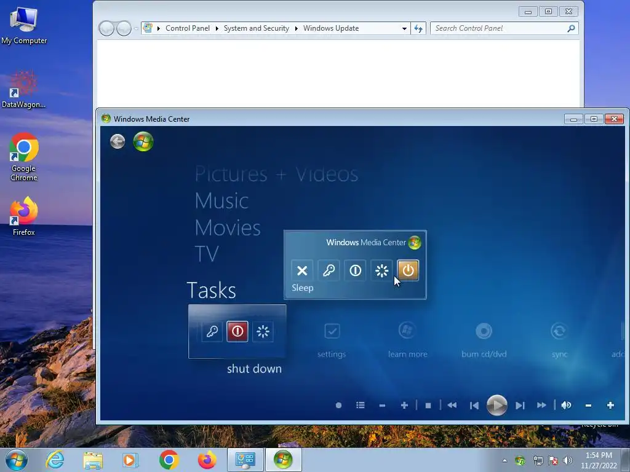Select TV menu item
This screenshot has width=630, height=472.
pyautogui.click(x=207, y=254)
